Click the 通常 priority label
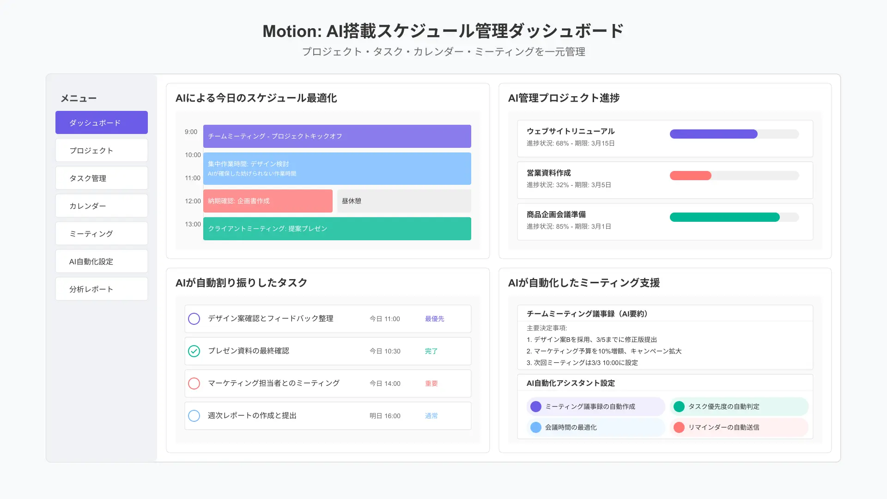This screenshot has width=887, height=499. coord(431,416)
